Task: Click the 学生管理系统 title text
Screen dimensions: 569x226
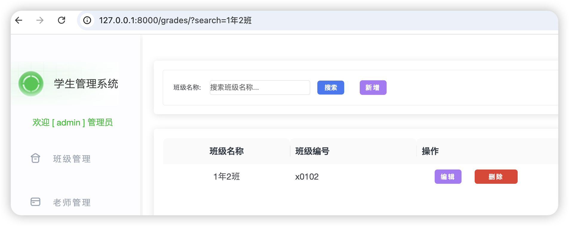Action: (x=86, y=84)
